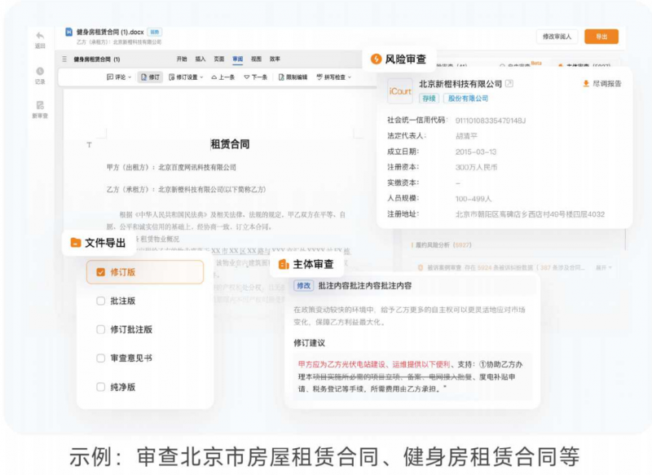Open the 新审查 sidebar icon
The image size is (652, 475).
coord(40,105)
